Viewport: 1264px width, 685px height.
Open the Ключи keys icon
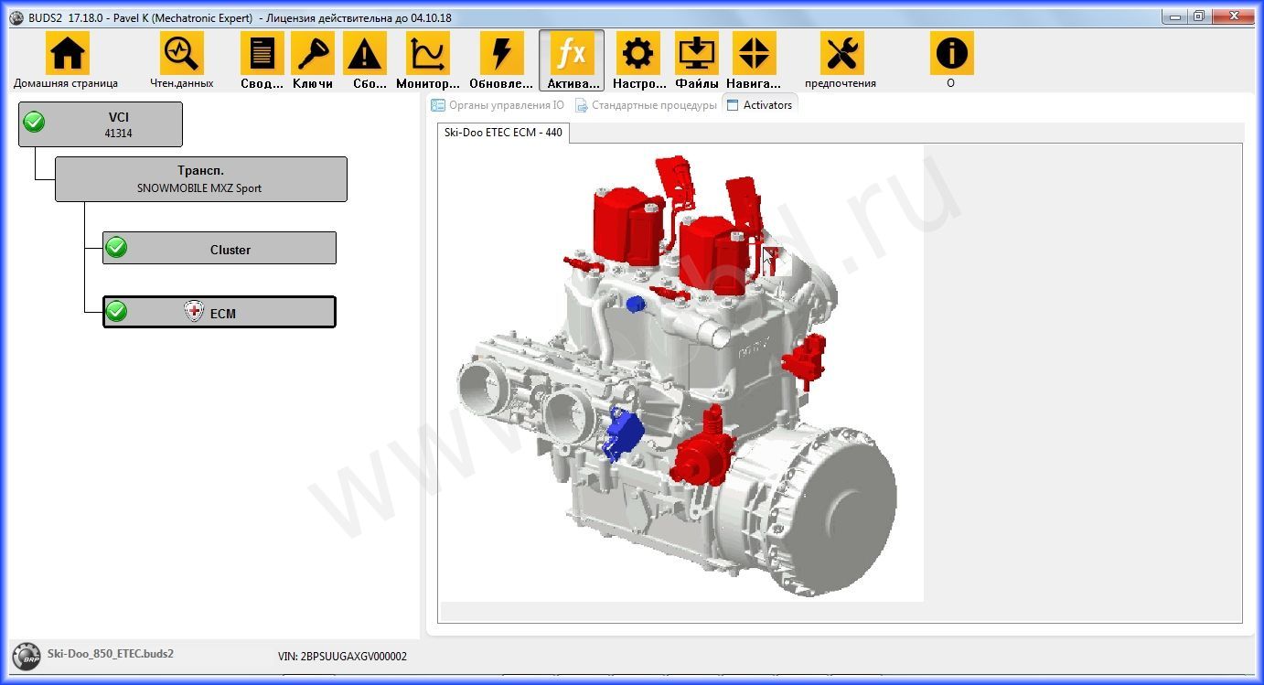[x=313, y=53]
